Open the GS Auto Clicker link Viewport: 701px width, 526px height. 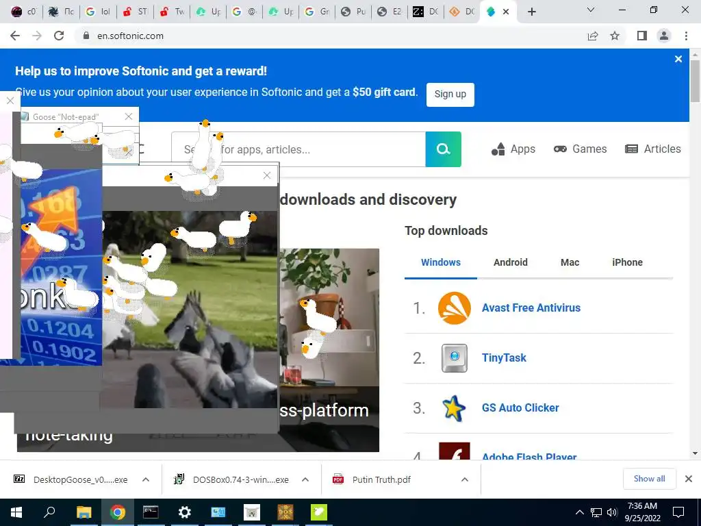point(520,408)
